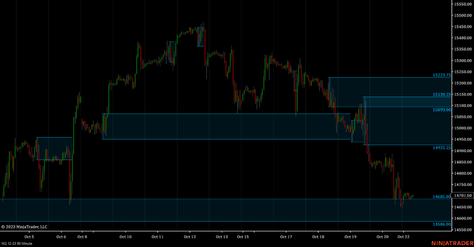Click the 14701.50 current price marker
The width and height of the screenshot is (474, 247).
click(x=463, y=196)
